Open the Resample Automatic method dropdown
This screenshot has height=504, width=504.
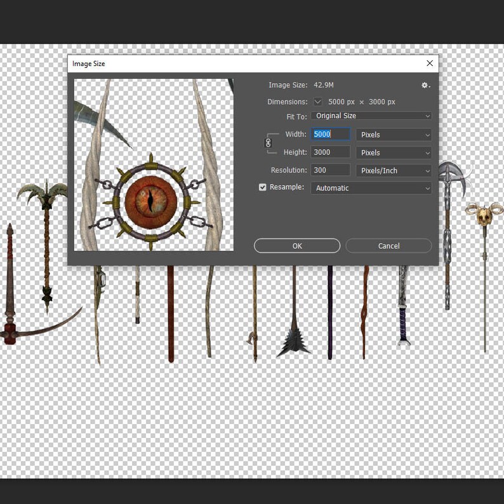(x=371, y=188)
